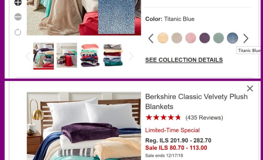
Task: Open the 435 Reviews link
Action: pos(204,118)
